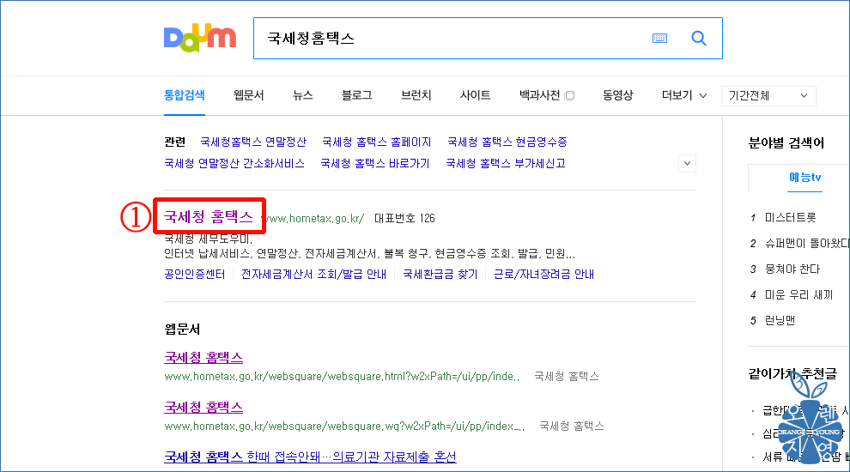Viewport: 850px width, 472px height.
Task: Click related search 국세청 홈택스 홈페이지
Action: tap(376, 142)
